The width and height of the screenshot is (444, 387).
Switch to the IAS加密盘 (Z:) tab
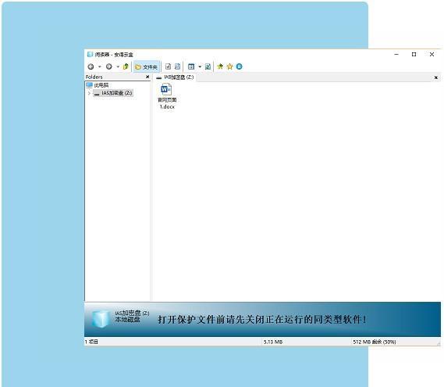tap(176, 77)
